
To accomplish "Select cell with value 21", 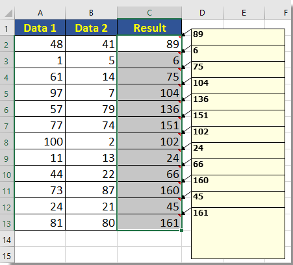I will 91,206.
